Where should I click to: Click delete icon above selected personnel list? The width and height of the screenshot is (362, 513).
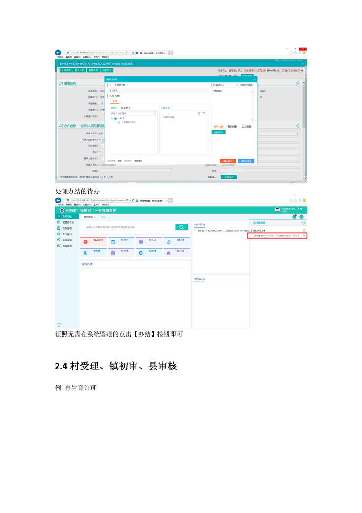pos(199,113)
